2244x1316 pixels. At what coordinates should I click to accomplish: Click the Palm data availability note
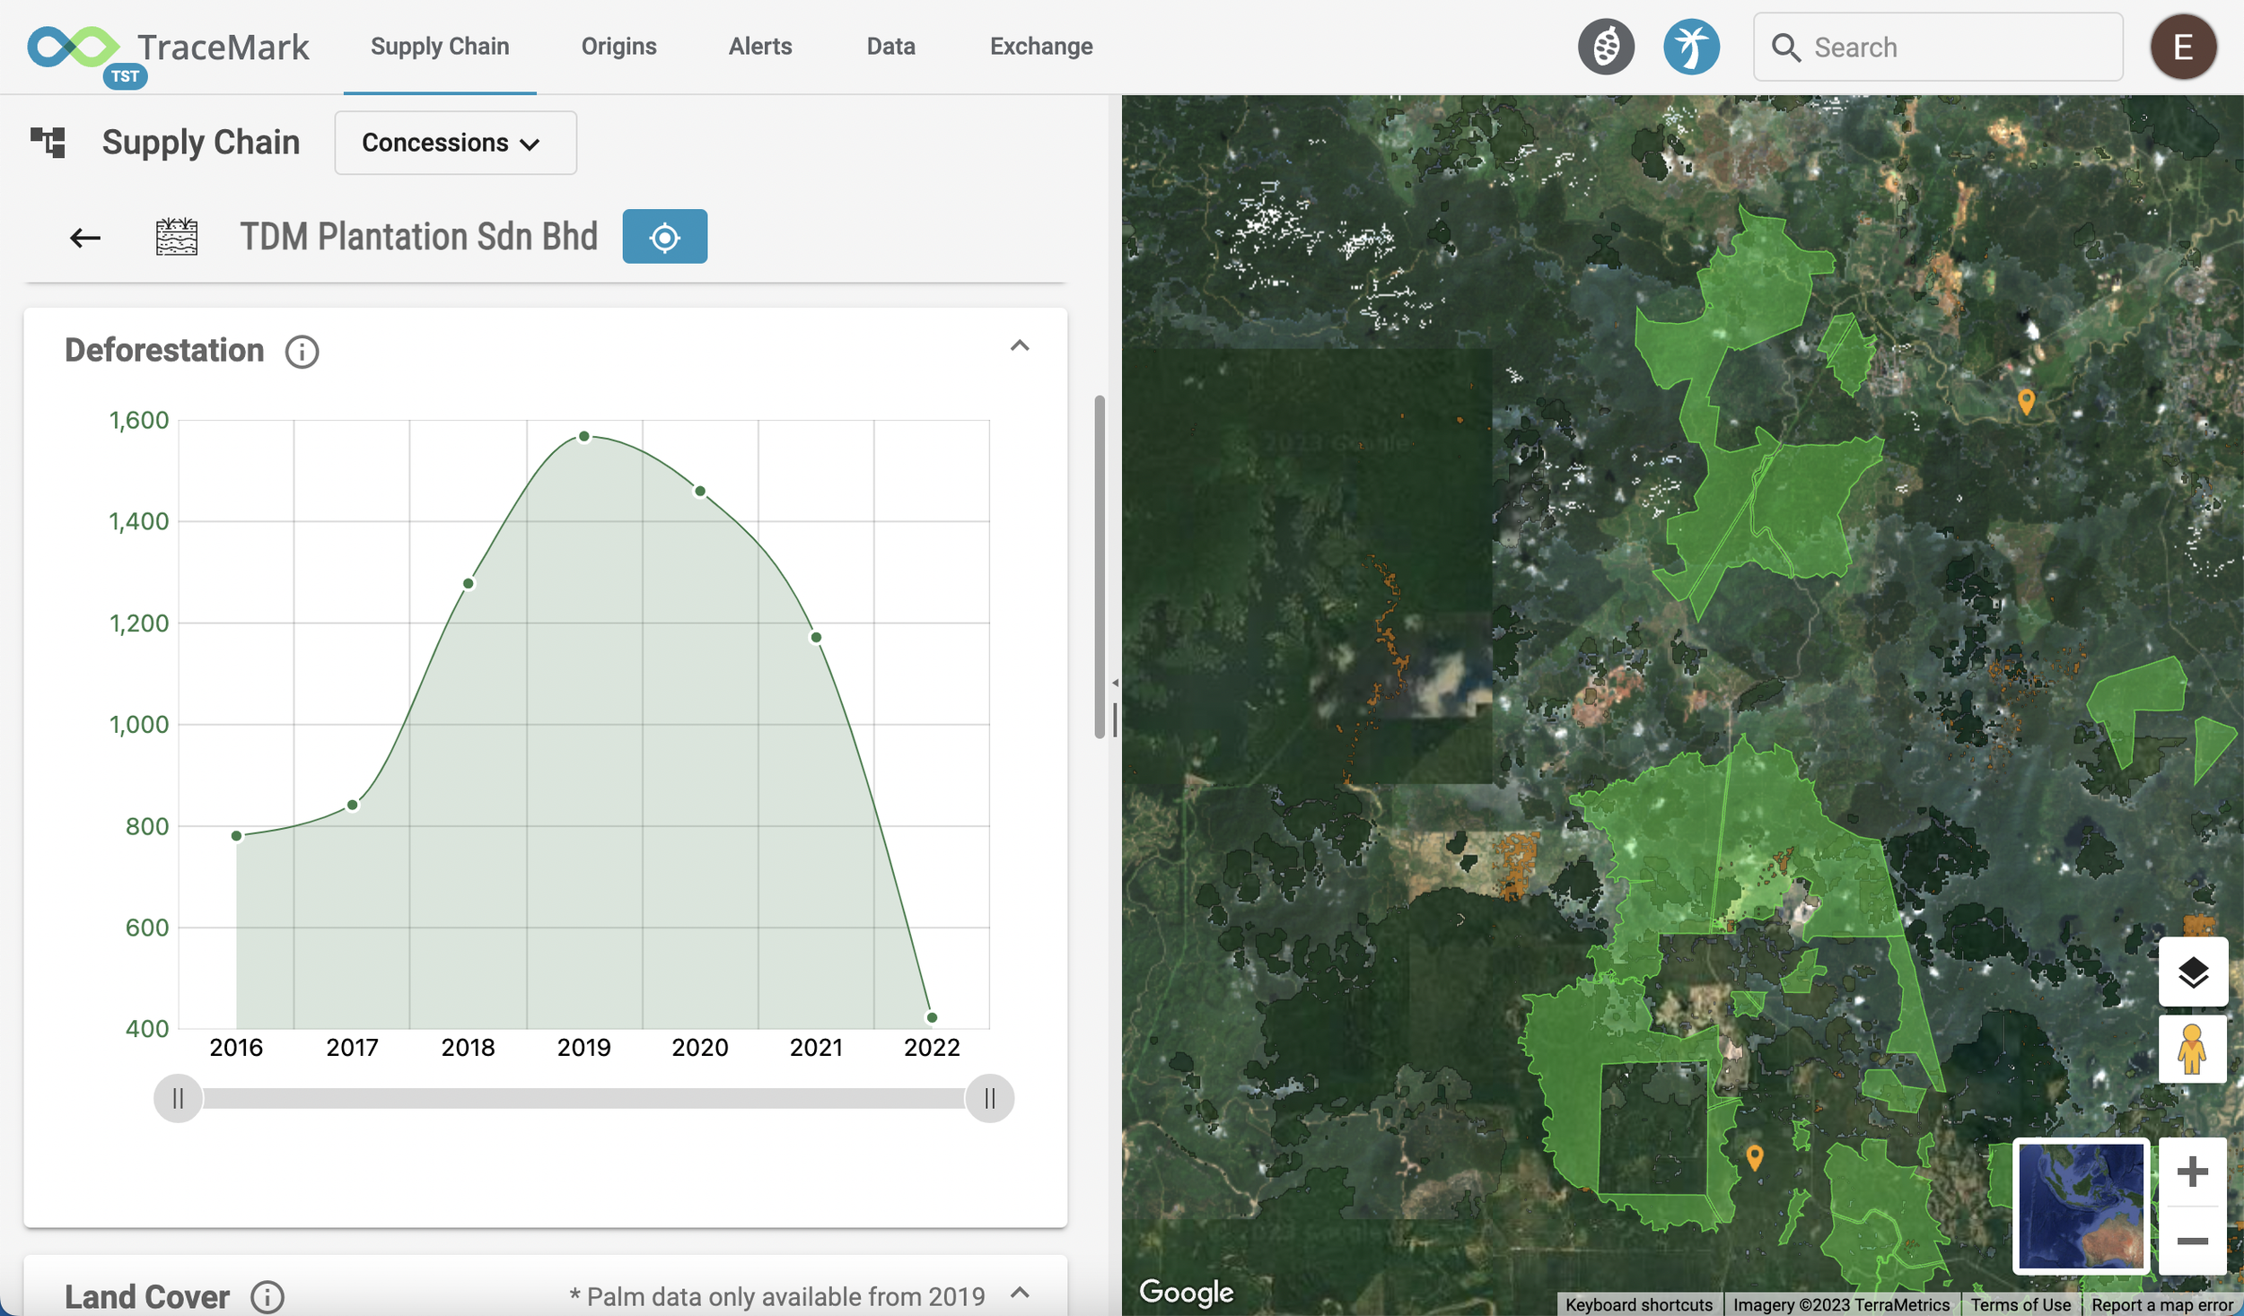(777, 1296)
